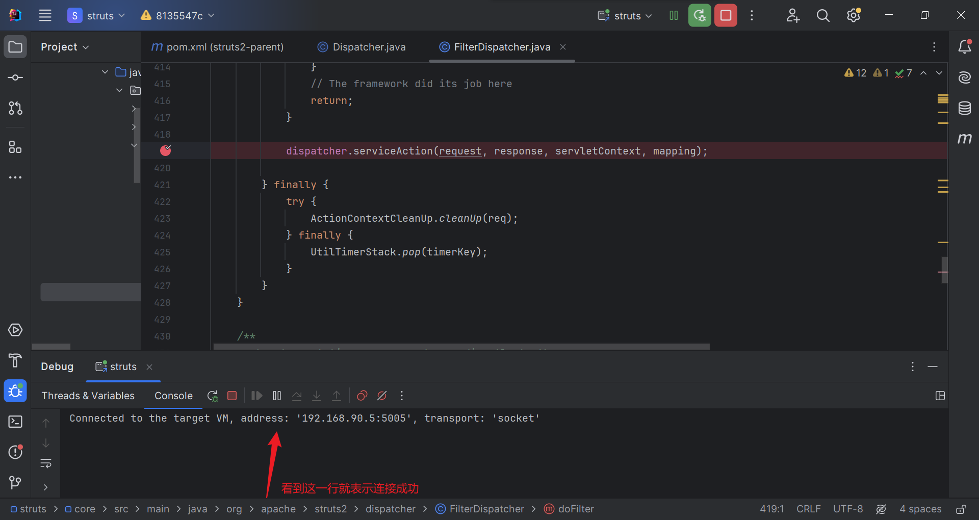Toggle debug layout settings icon
979x520 pixels.
tap(940, 396)
